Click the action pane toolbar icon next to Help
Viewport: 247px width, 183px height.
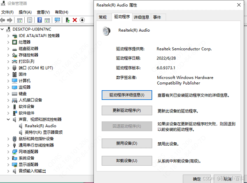pos(47,20)
